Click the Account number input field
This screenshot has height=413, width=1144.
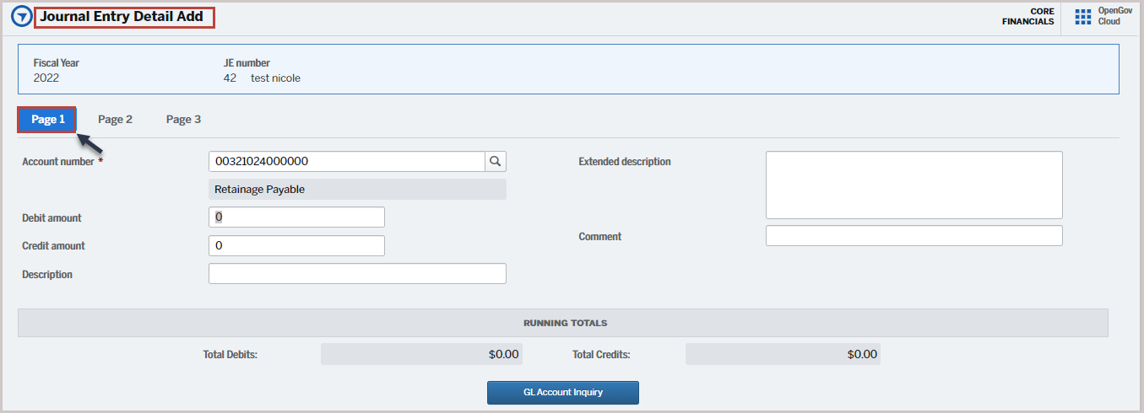(x=346, y=161)
